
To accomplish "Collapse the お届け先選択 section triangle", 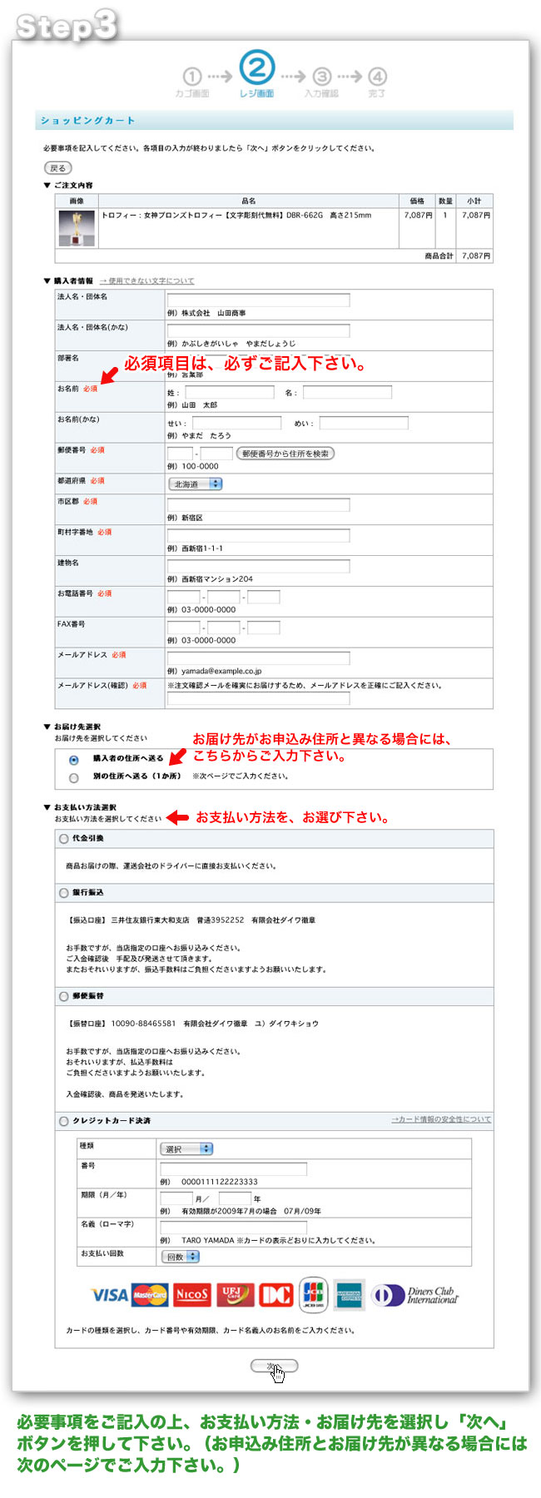I will click(x=47, y=727).
